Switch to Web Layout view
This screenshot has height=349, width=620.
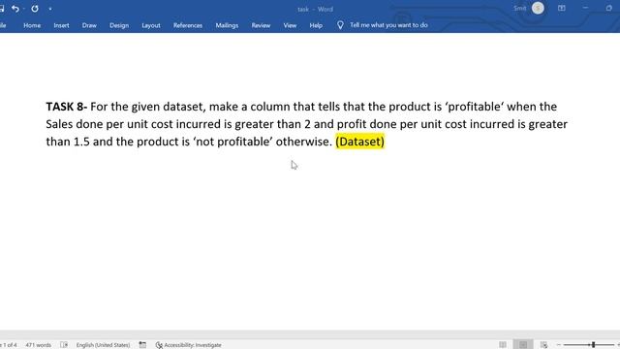(x=544, y=345)
